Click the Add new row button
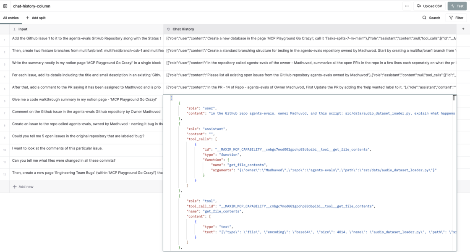 tap(23, 186)
